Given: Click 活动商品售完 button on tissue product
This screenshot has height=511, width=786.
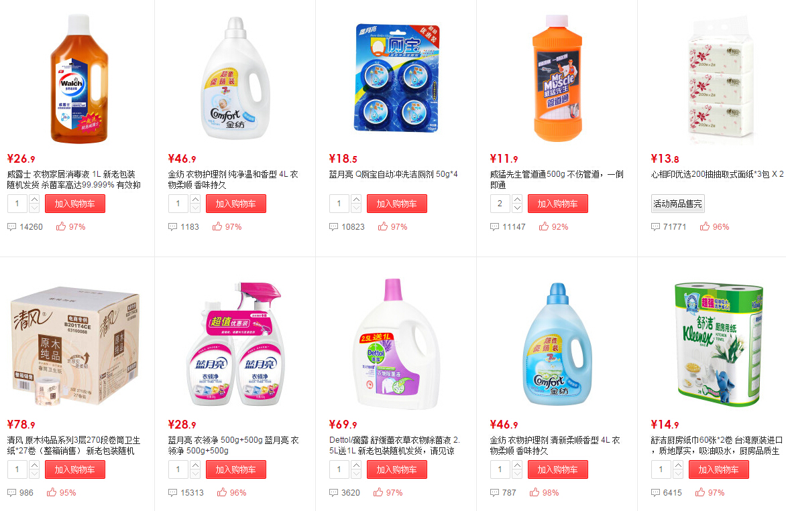Looking at the screenshot, I should tap(678, 204).
